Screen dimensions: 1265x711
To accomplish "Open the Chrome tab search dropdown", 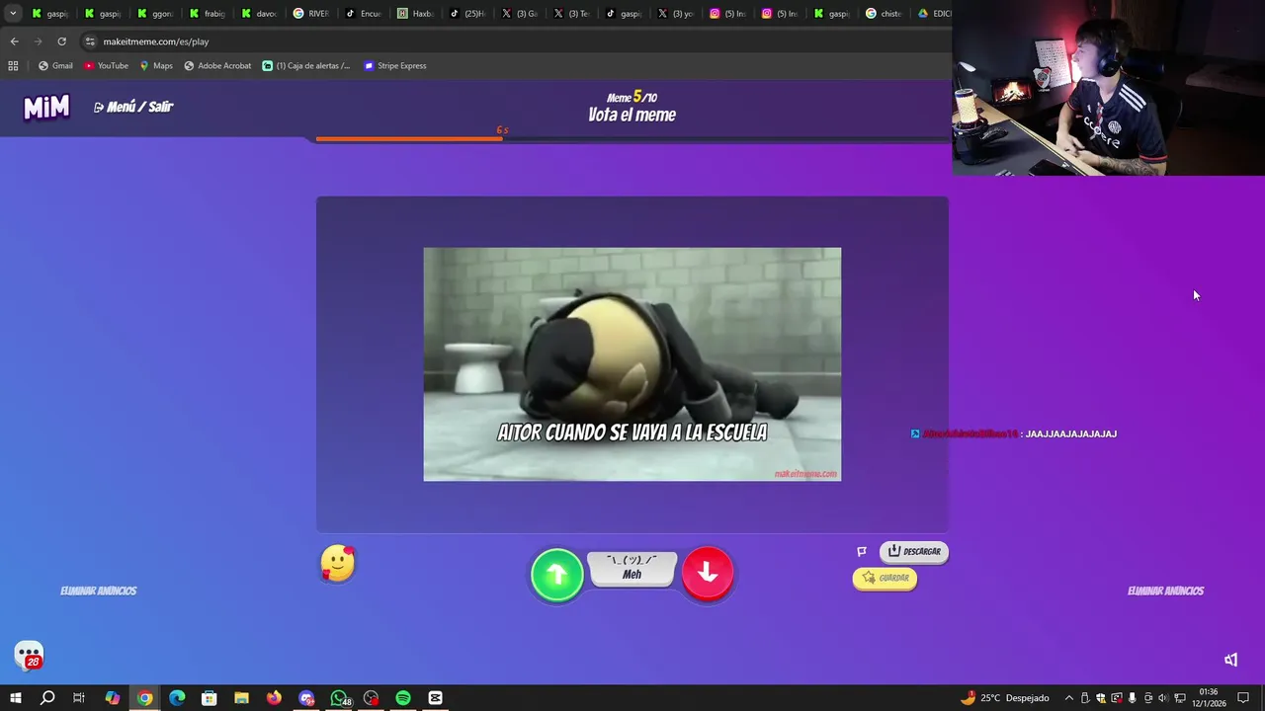I will coord(13,14).
